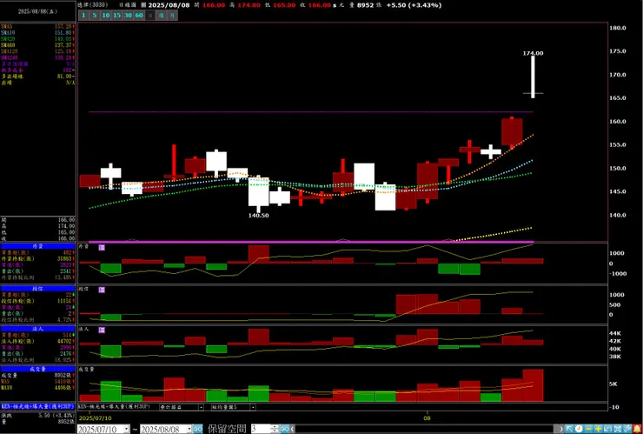Viewport: 643px width, 434px height.
Task: Click the highlighted KEN strategy label at left
Action: tap(37, 406)
